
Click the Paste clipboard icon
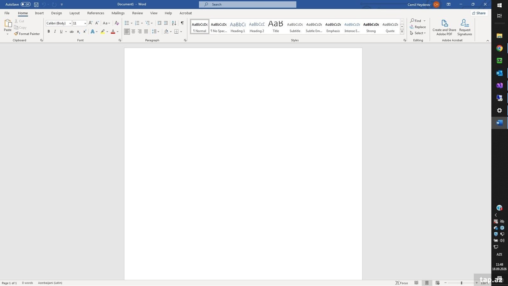pos(8,23)
